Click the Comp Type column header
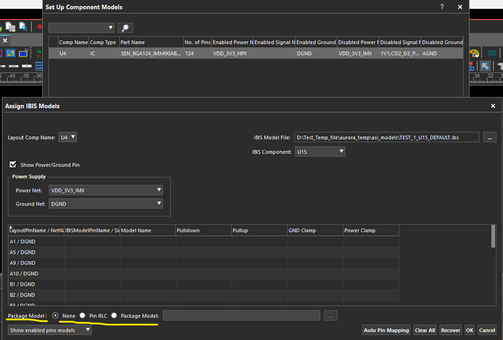 tap(104, 42)
